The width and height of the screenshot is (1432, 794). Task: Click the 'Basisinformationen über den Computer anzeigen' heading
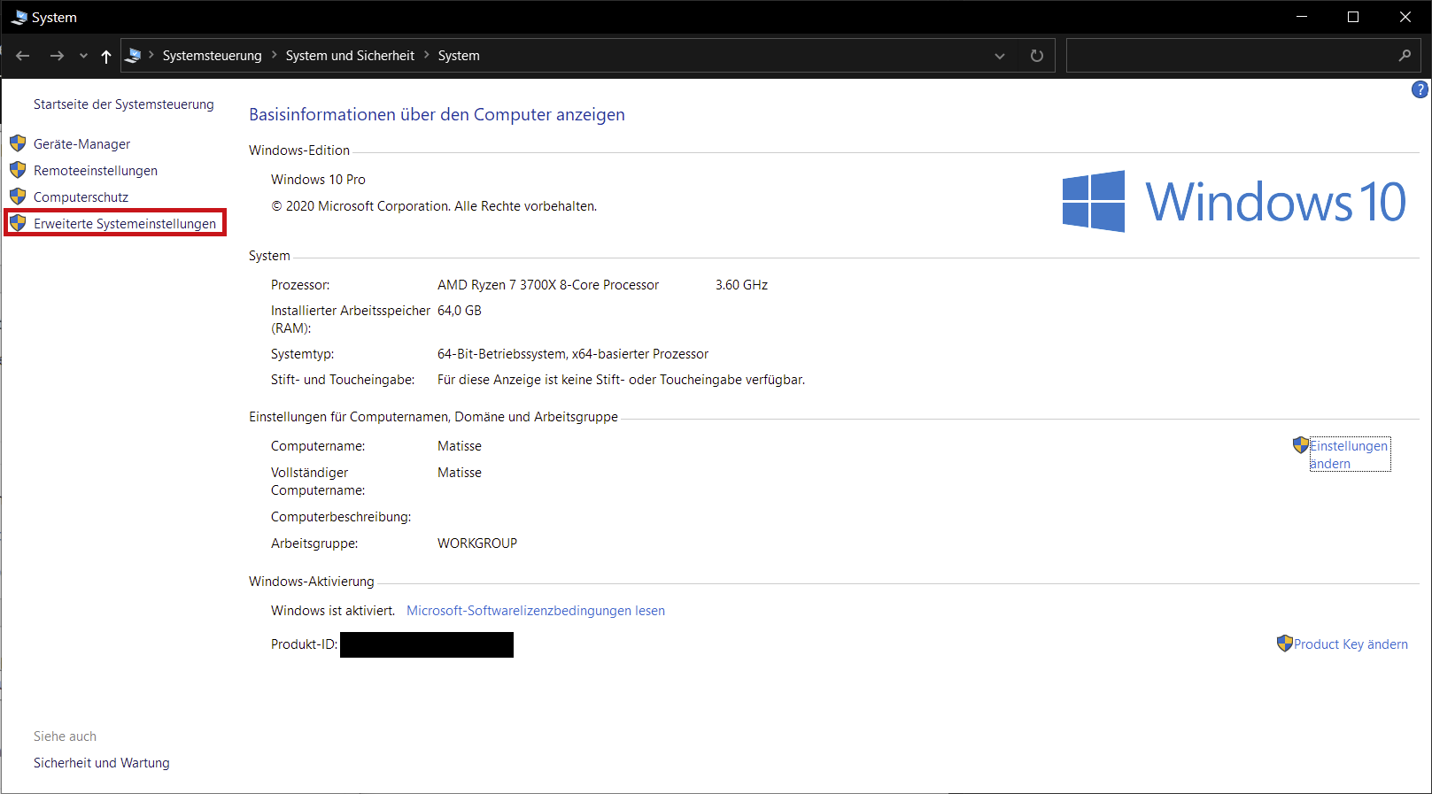[437, 114]
